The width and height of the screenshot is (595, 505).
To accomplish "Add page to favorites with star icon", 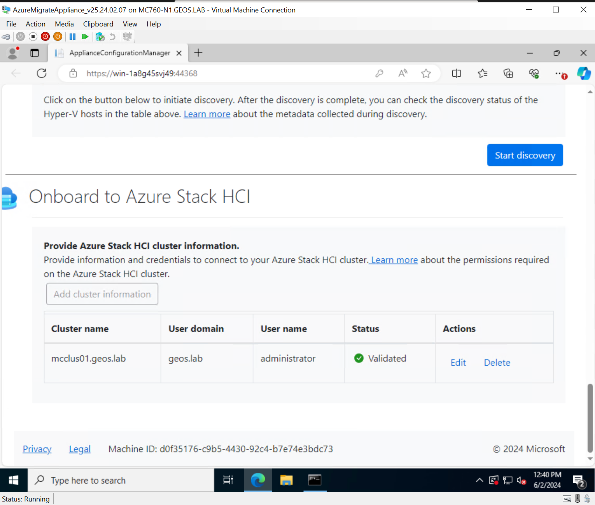I will [426, 73].
